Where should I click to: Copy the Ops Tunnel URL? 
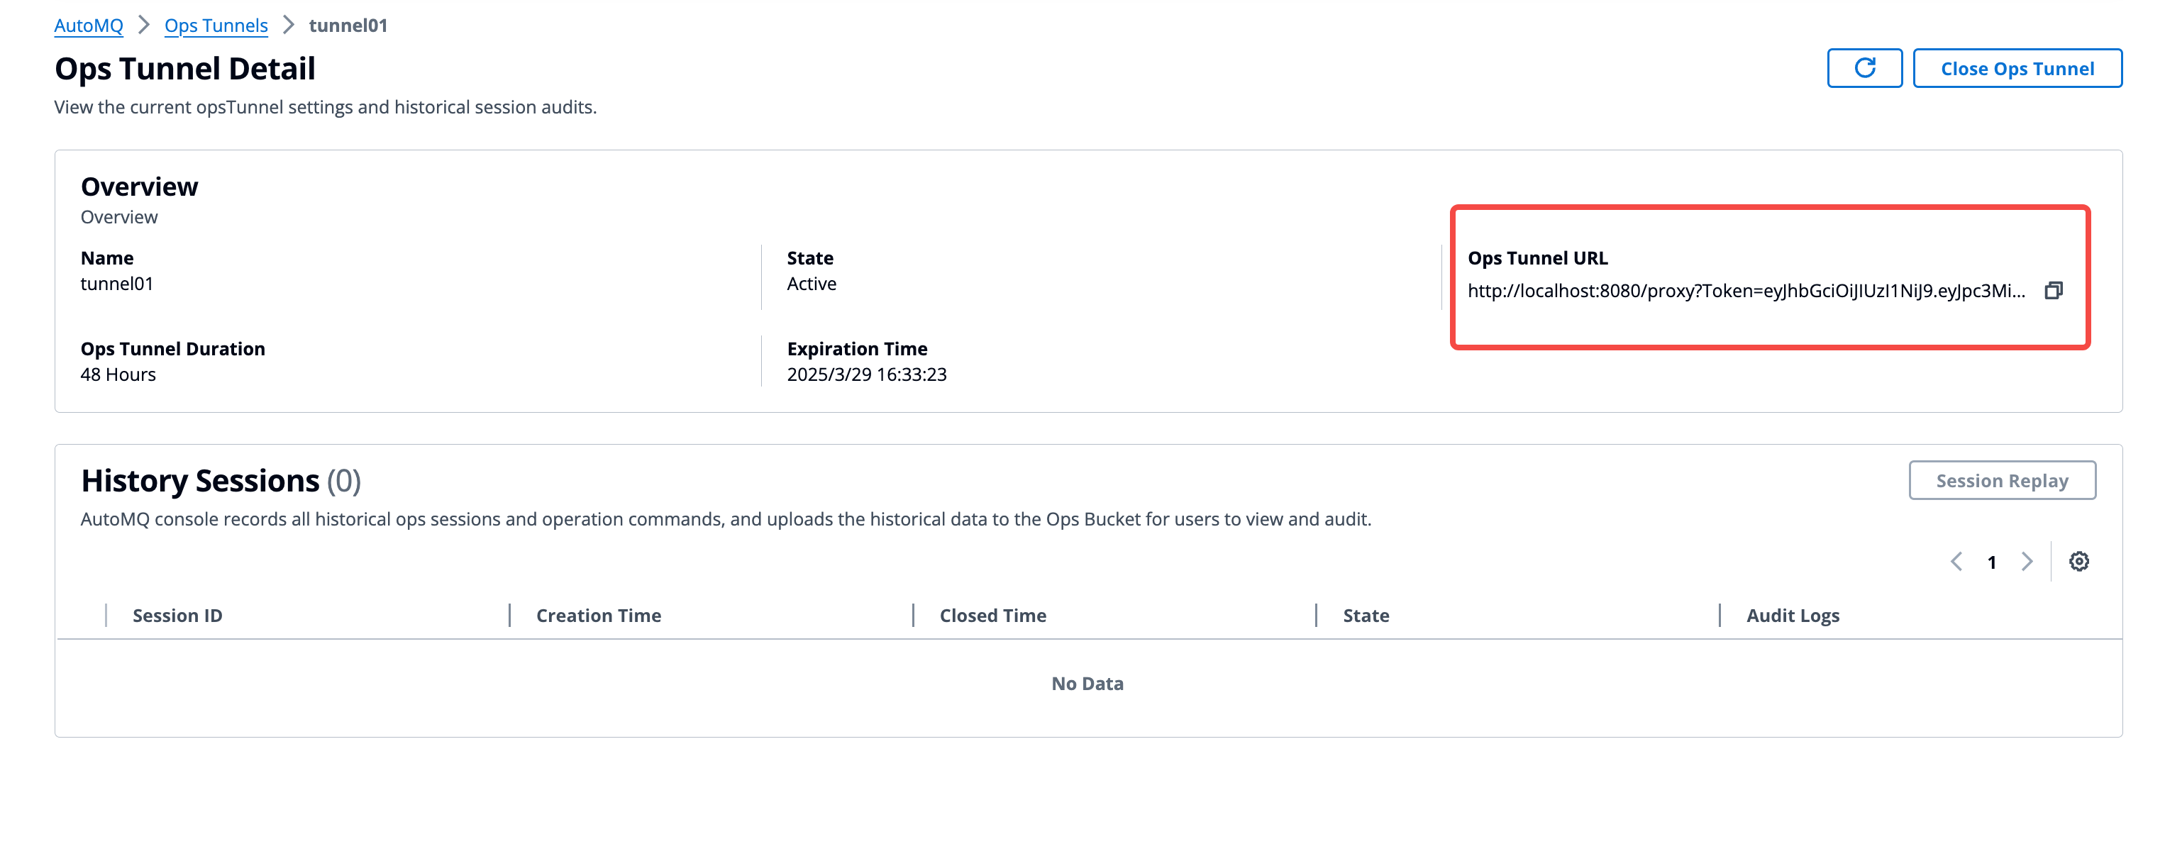(x=2052, y=291)
